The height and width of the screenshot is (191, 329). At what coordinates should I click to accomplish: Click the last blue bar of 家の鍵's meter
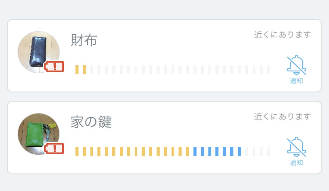pos(239,152)
